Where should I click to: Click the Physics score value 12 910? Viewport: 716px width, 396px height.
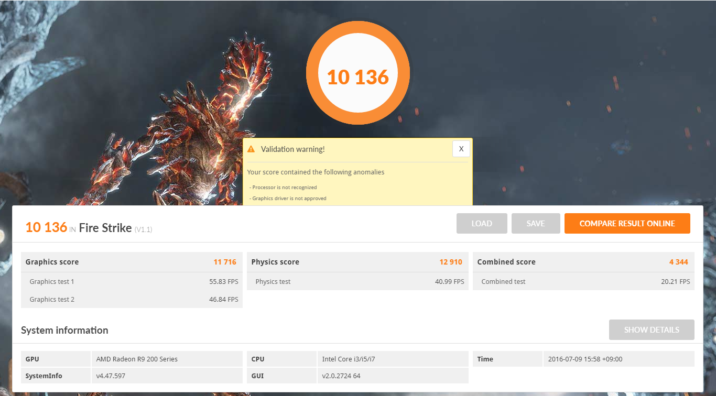451,262
